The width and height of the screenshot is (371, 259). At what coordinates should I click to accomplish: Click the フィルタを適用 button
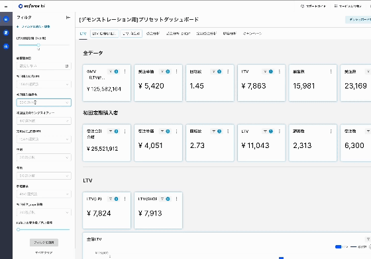pos(44,242)
